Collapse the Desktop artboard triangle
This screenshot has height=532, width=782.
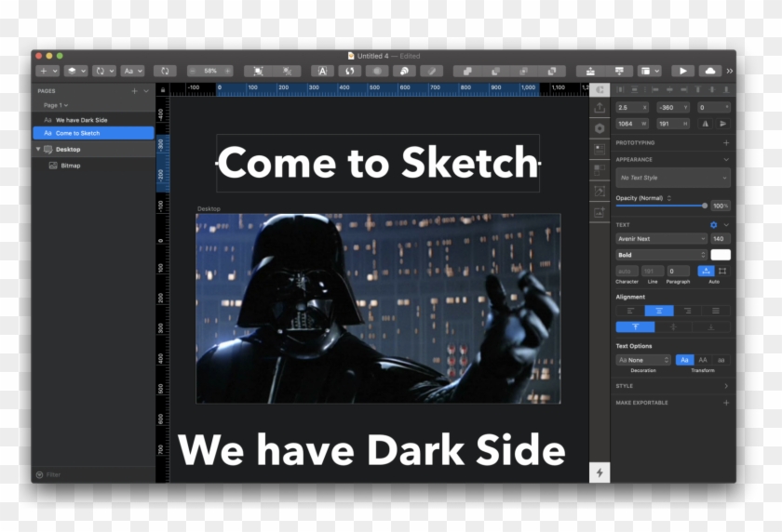[x=38, y=149]
